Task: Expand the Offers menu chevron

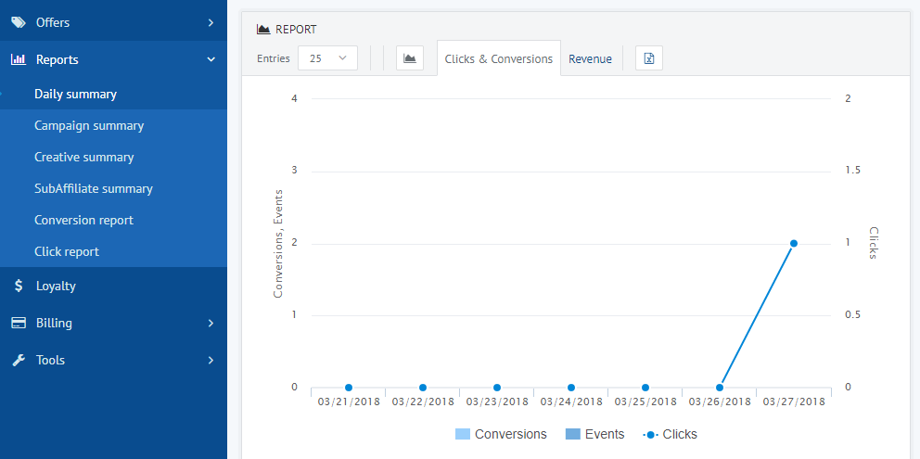Action: pyautogui.click(x=211, y=22)
